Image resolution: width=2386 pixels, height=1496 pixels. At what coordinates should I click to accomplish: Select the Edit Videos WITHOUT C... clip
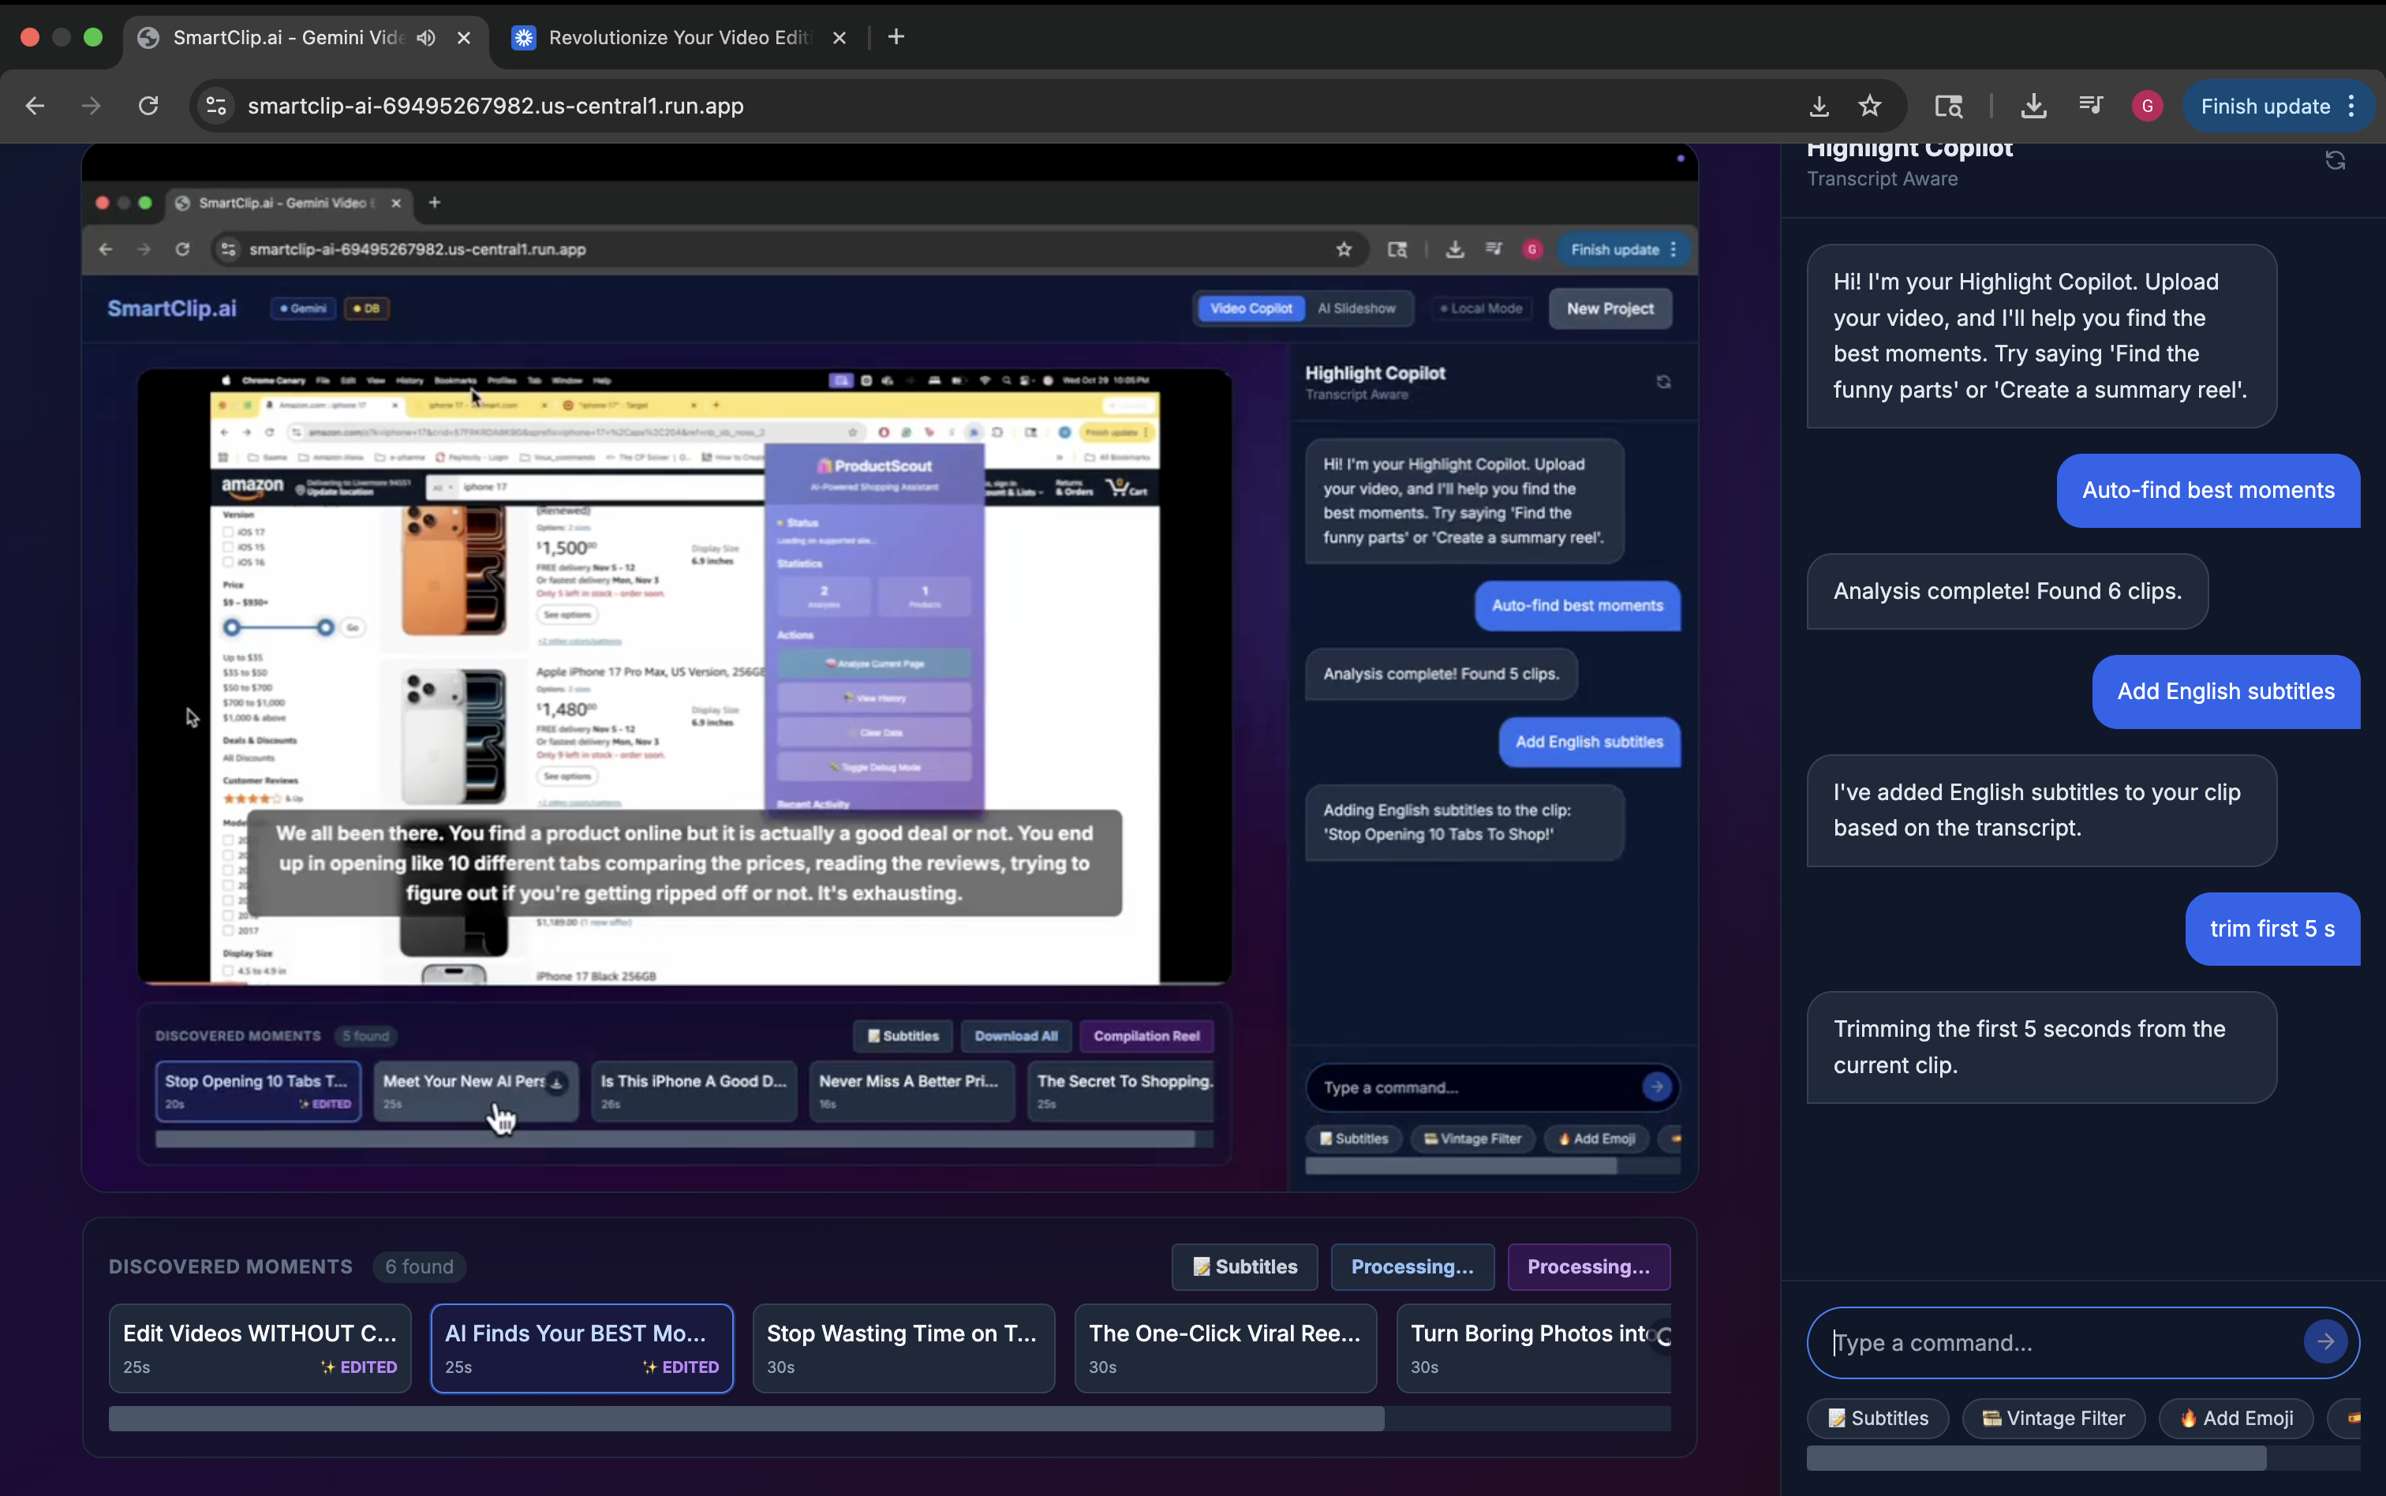pos(259,1348)
